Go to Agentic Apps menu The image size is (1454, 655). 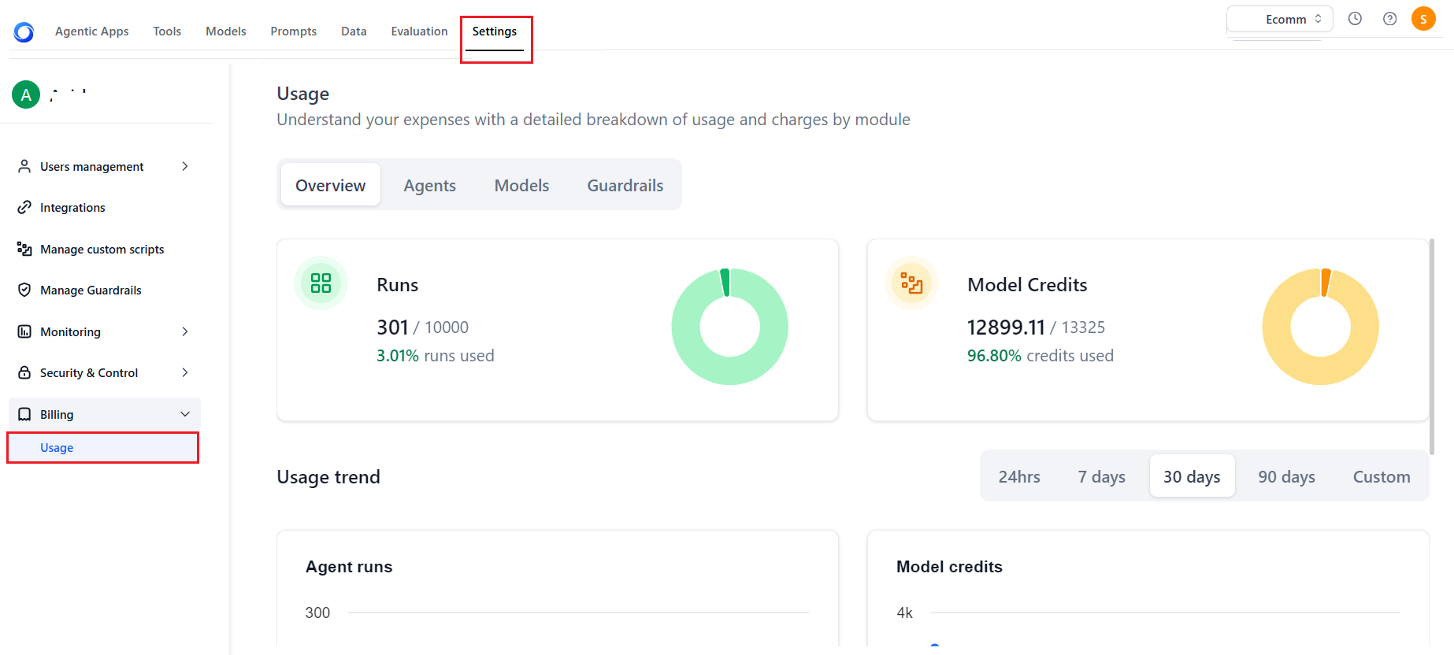[91, 31]
